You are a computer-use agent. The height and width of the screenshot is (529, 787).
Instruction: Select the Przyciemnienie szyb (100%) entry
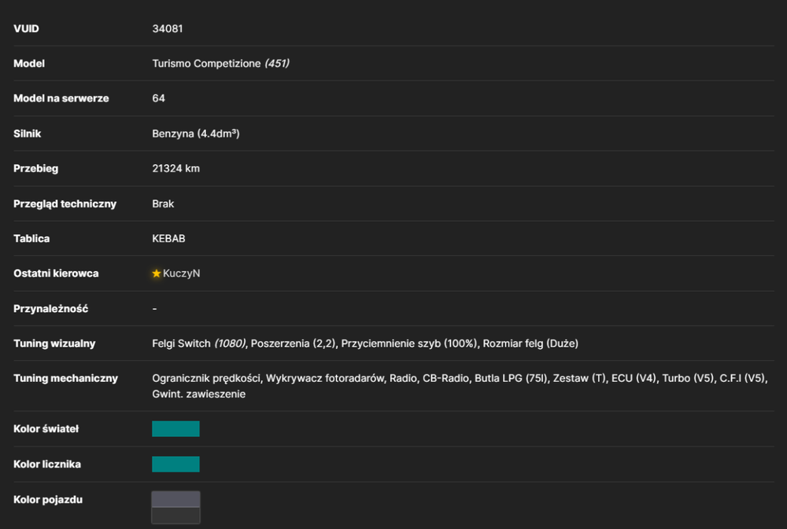[x=409, y=343]
